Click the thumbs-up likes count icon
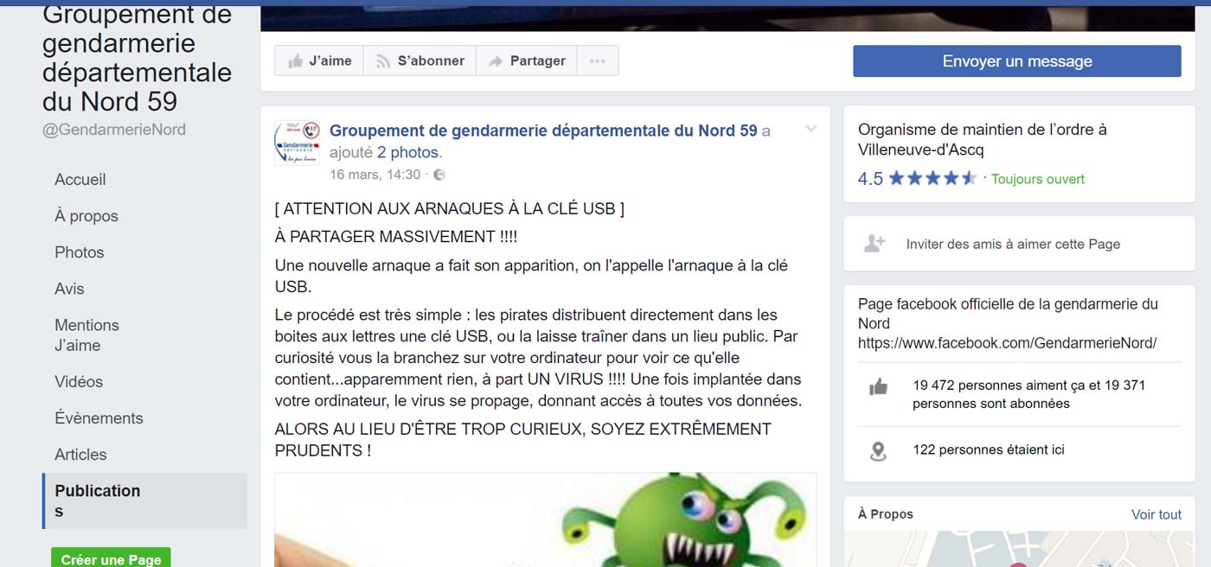This screenshot has width=1211, height=567. [x=878, y=386]
